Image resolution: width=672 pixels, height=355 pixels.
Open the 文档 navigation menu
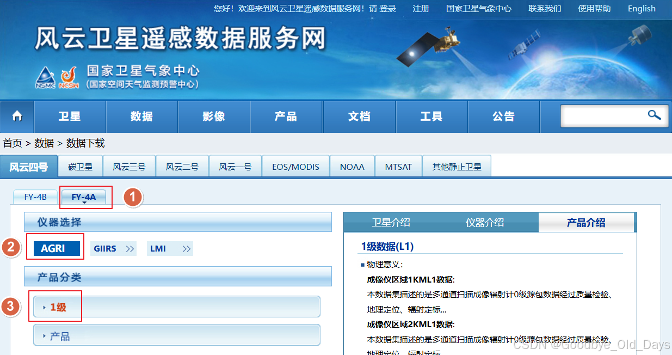pos(359,117)
